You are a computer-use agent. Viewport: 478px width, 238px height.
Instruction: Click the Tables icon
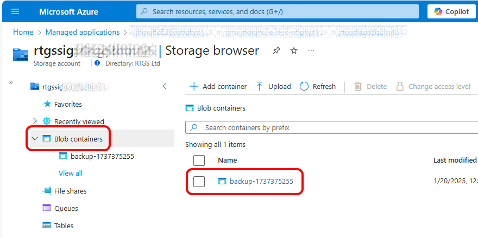[47, 226]
